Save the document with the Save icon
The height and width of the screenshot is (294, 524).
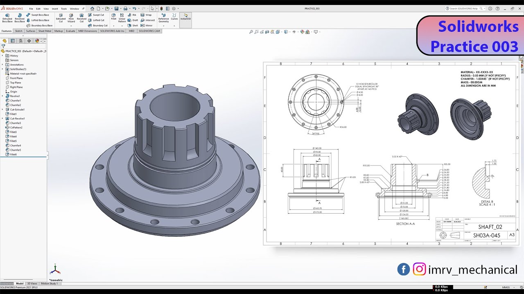pos(116,8)
